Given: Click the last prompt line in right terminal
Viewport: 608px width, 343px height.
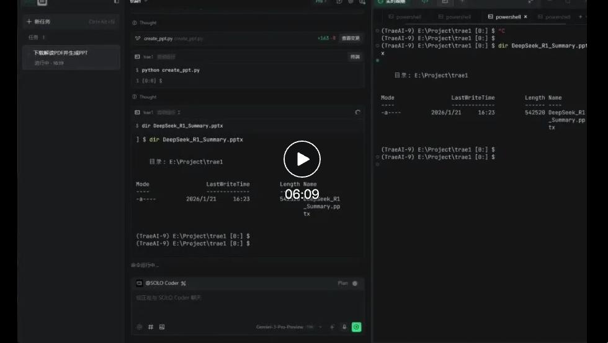Looking at the screenshot, I should coord(438,157).
